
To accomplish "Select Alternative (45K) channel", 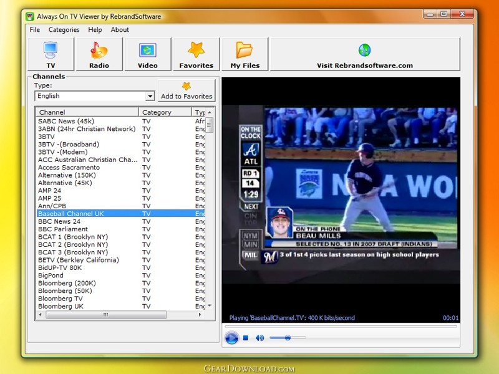I will pos(120,183).
